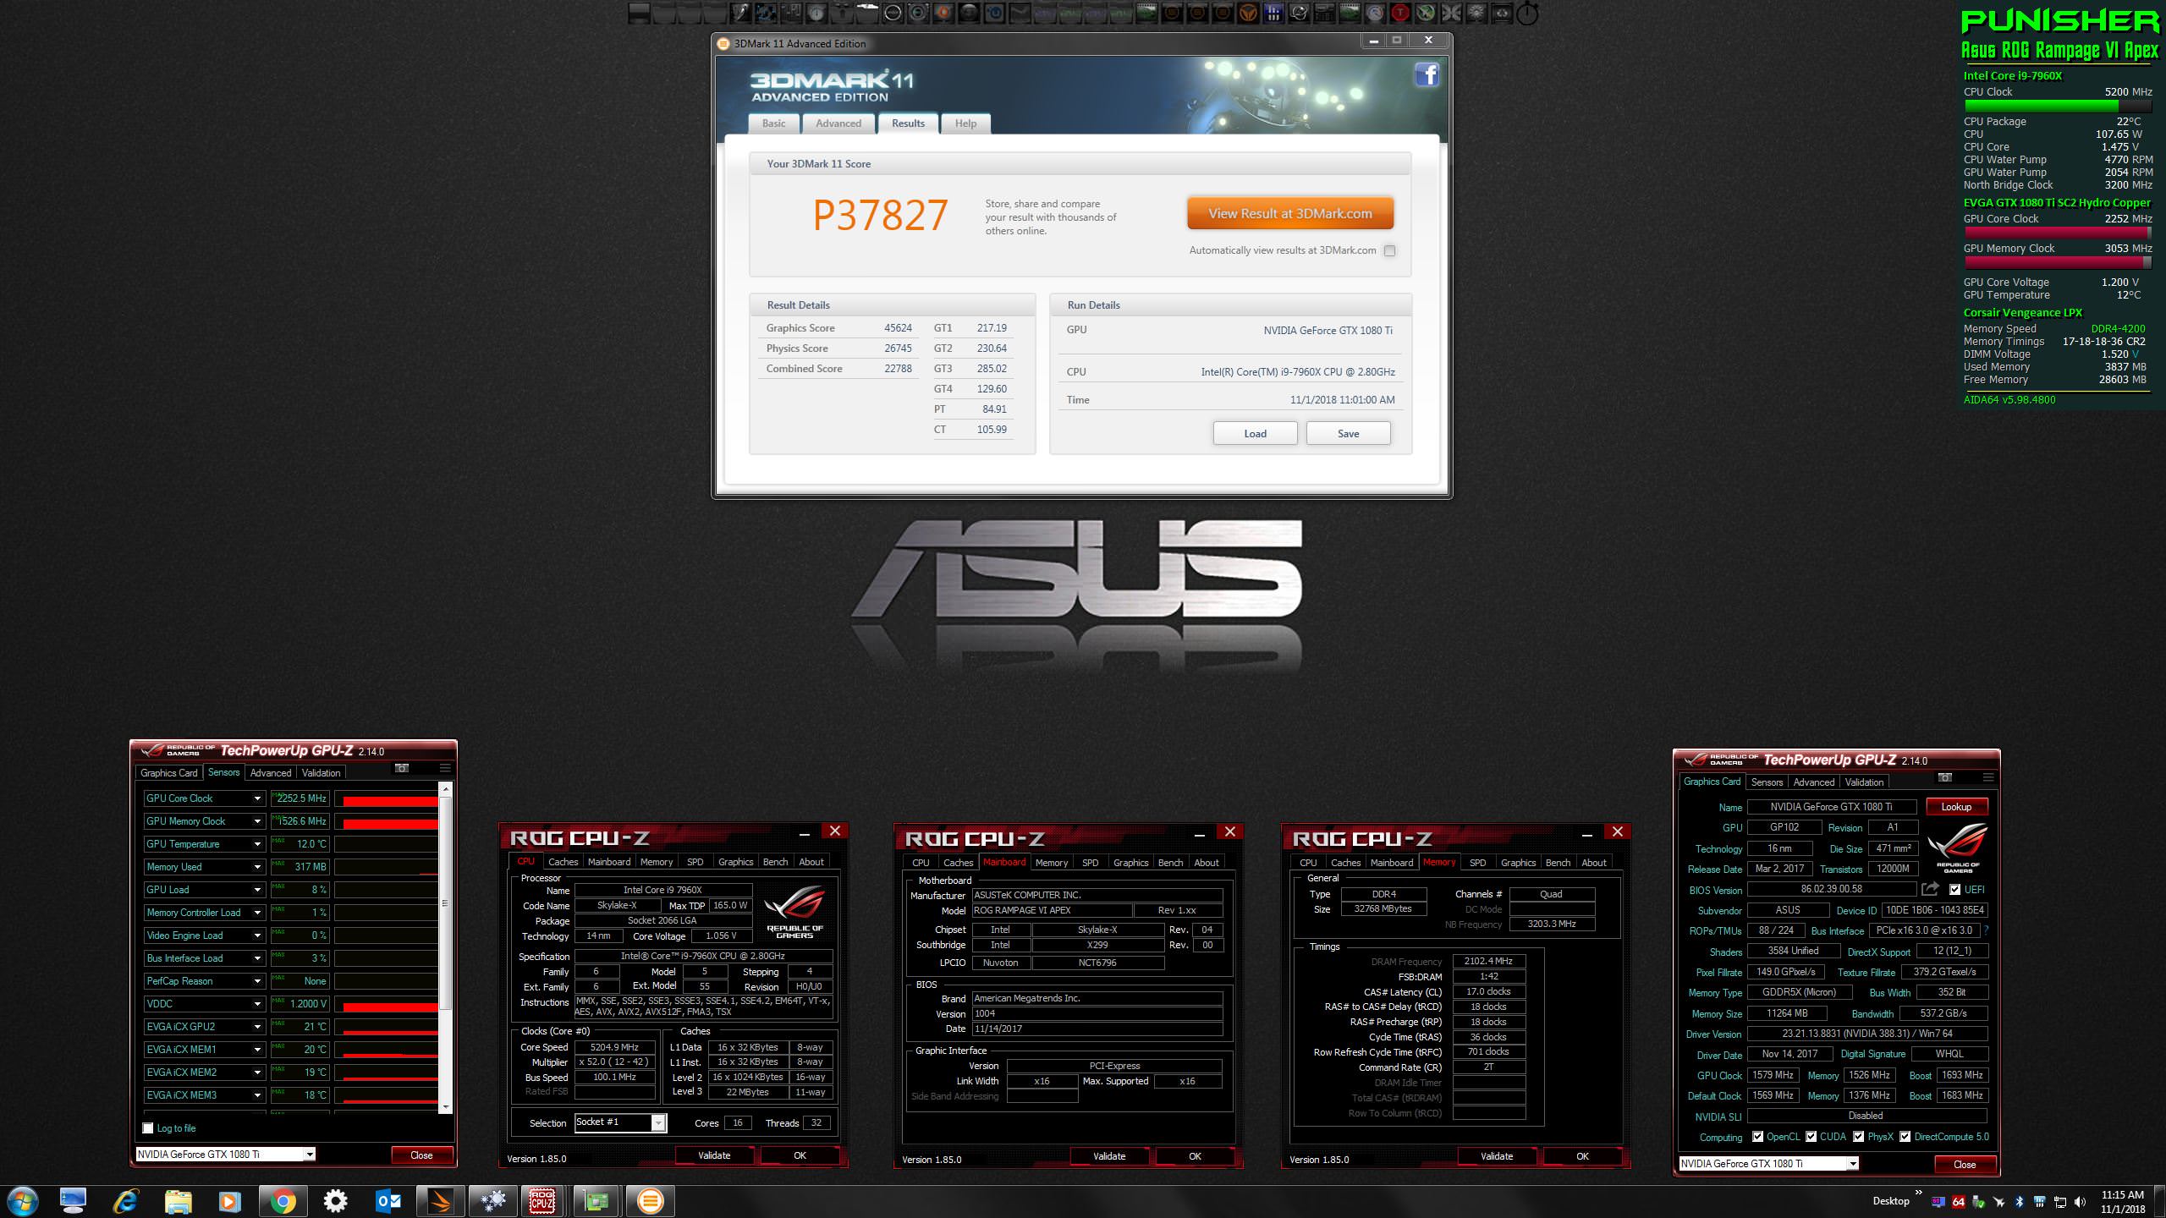The width and height of the screenshot is (2166, 1218).
Task: Click the VDDC red sensor graph
Action: click(387, 1004)
